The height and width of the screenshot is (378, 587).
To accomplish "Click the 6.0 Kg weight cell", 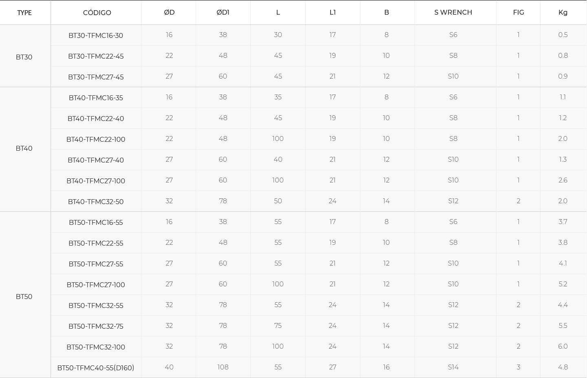I will point(563,346).
